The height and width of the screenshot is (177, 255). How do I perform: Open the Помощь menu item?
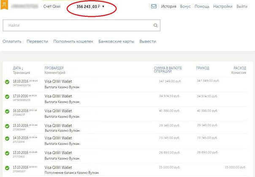click(202, 6)
